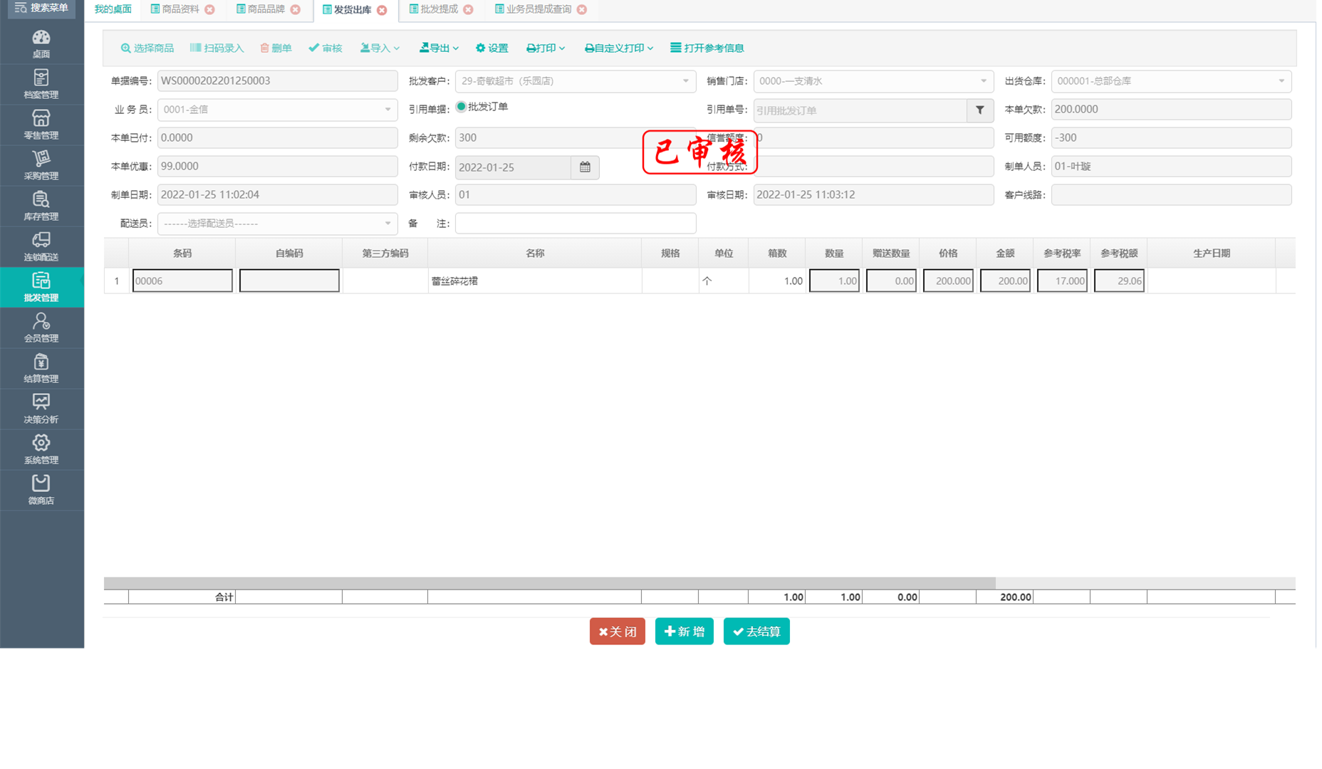Switch to the 批发提成 tab
The width and height of the screenshot is (1322, 769).
434,9
